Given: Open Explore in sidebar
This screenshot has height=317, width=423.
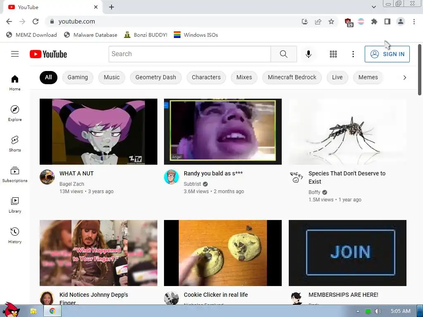Looking at the screenshot, I should [15, 113].
